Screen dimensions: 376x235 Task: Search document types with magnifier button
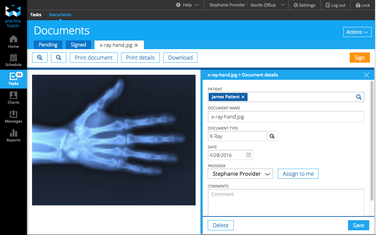[272, 136]
